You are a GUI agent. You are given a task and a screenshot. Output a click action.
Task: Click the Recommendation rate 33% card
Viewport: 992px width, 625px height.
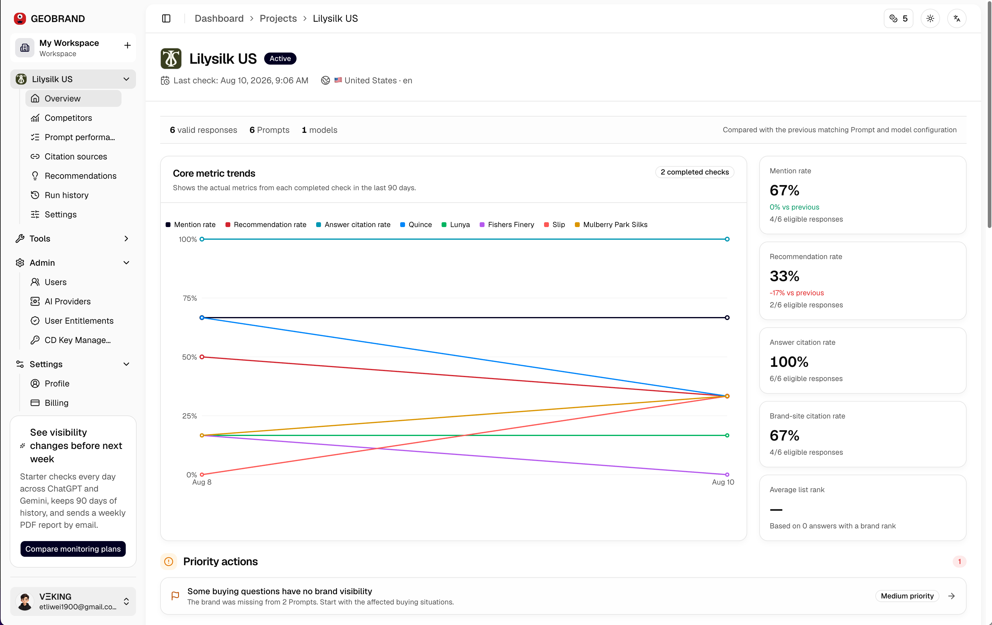point(863,280)
